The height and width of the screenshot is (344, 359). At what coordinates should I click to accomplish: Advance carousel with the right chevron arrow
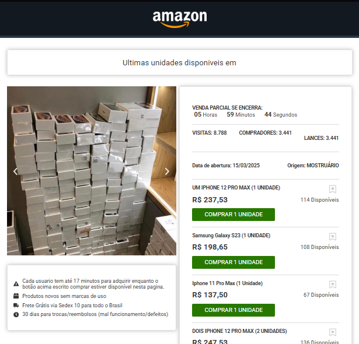pos(167,171)
